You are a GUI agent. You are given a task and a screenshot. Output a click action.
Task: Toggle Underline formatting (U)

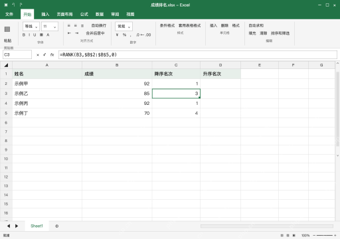[35, 35]
